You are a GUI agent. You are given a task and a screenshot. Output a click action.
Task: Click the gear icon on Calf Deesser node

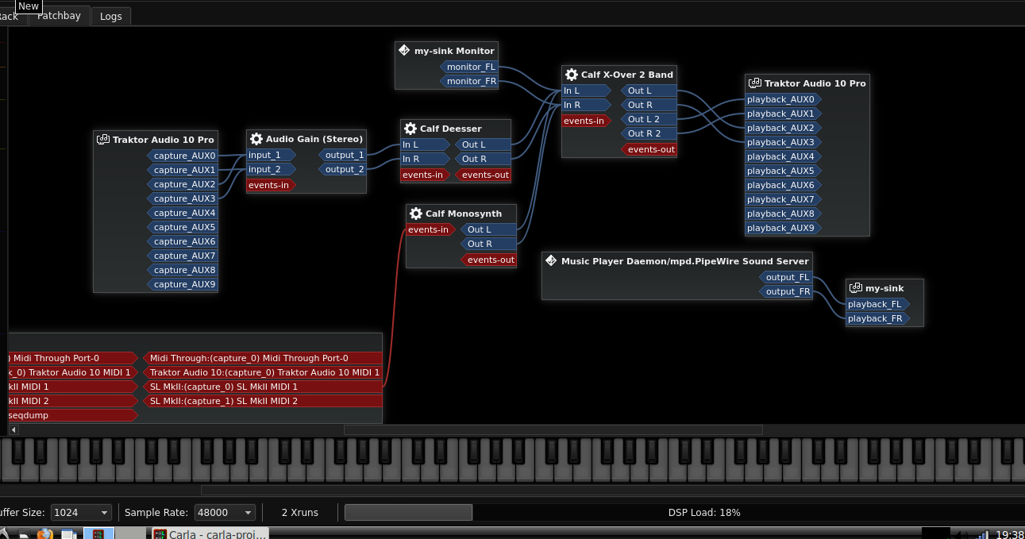410,127
